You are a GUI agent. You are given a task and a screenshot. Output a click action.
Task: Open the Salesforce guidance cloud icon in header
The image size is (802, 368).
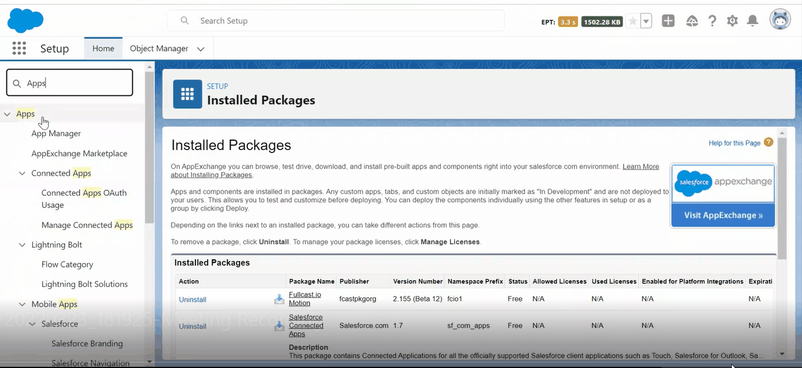tap(692, 21)
